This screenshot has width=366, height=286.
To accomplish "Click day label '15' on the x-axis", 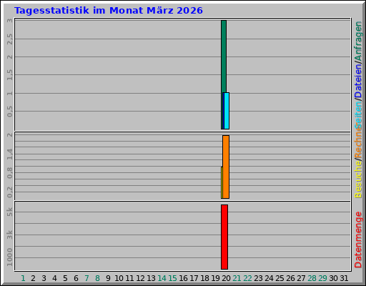I will click(172, 278).
